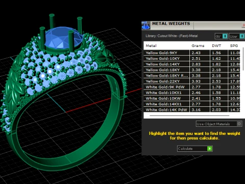Click the metal list vertical scrollbar
Viewport: 245px width, 184px height.
243,59
